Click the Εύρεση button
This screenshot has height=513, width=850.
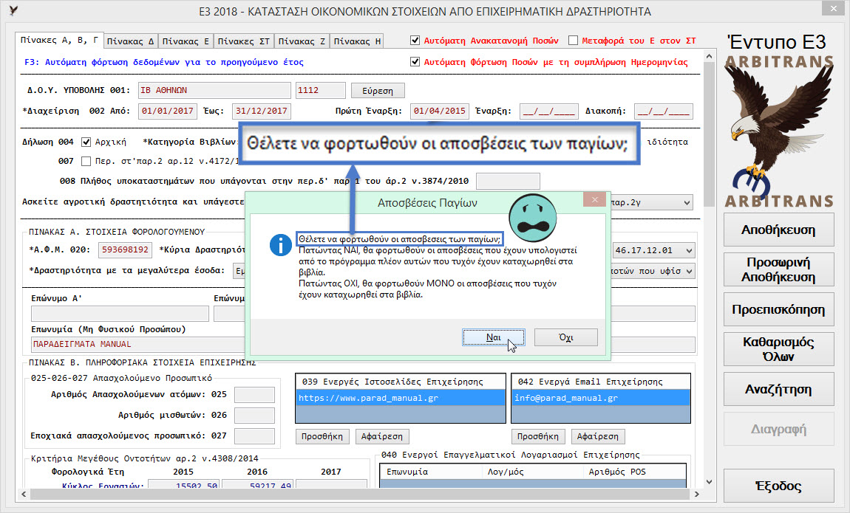coord(378,90)
